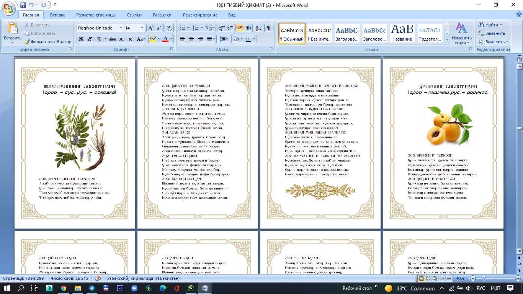Align text right
The width and height of the screenshot is (523, 294).
pyautogui.click(x=200, y=39)
